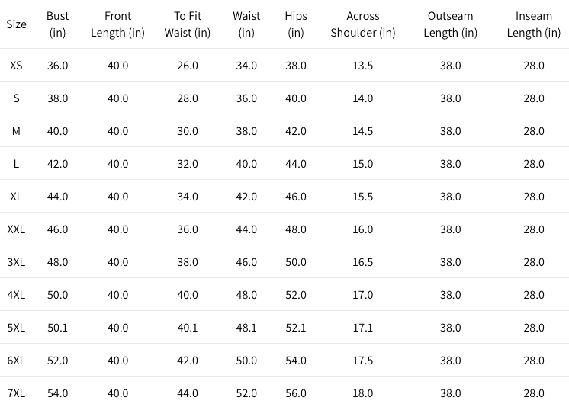Select the Bust (in) column header
Image resolution: width=569 pixels, height=407 pixels.
pos(58,24)
